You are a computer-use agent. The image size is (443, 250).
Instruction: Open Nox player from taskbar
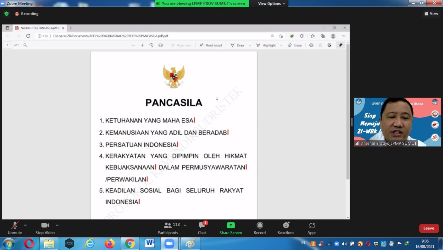[69, 244]
